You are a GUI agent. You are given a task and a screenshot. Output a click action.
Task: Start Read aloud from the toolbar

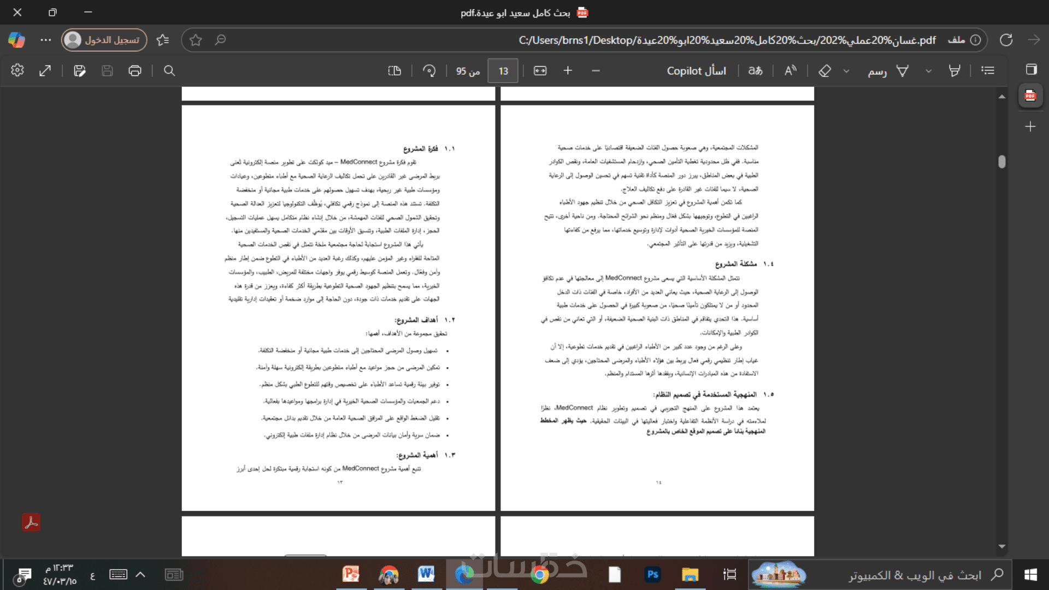click(x=790, y=70)
